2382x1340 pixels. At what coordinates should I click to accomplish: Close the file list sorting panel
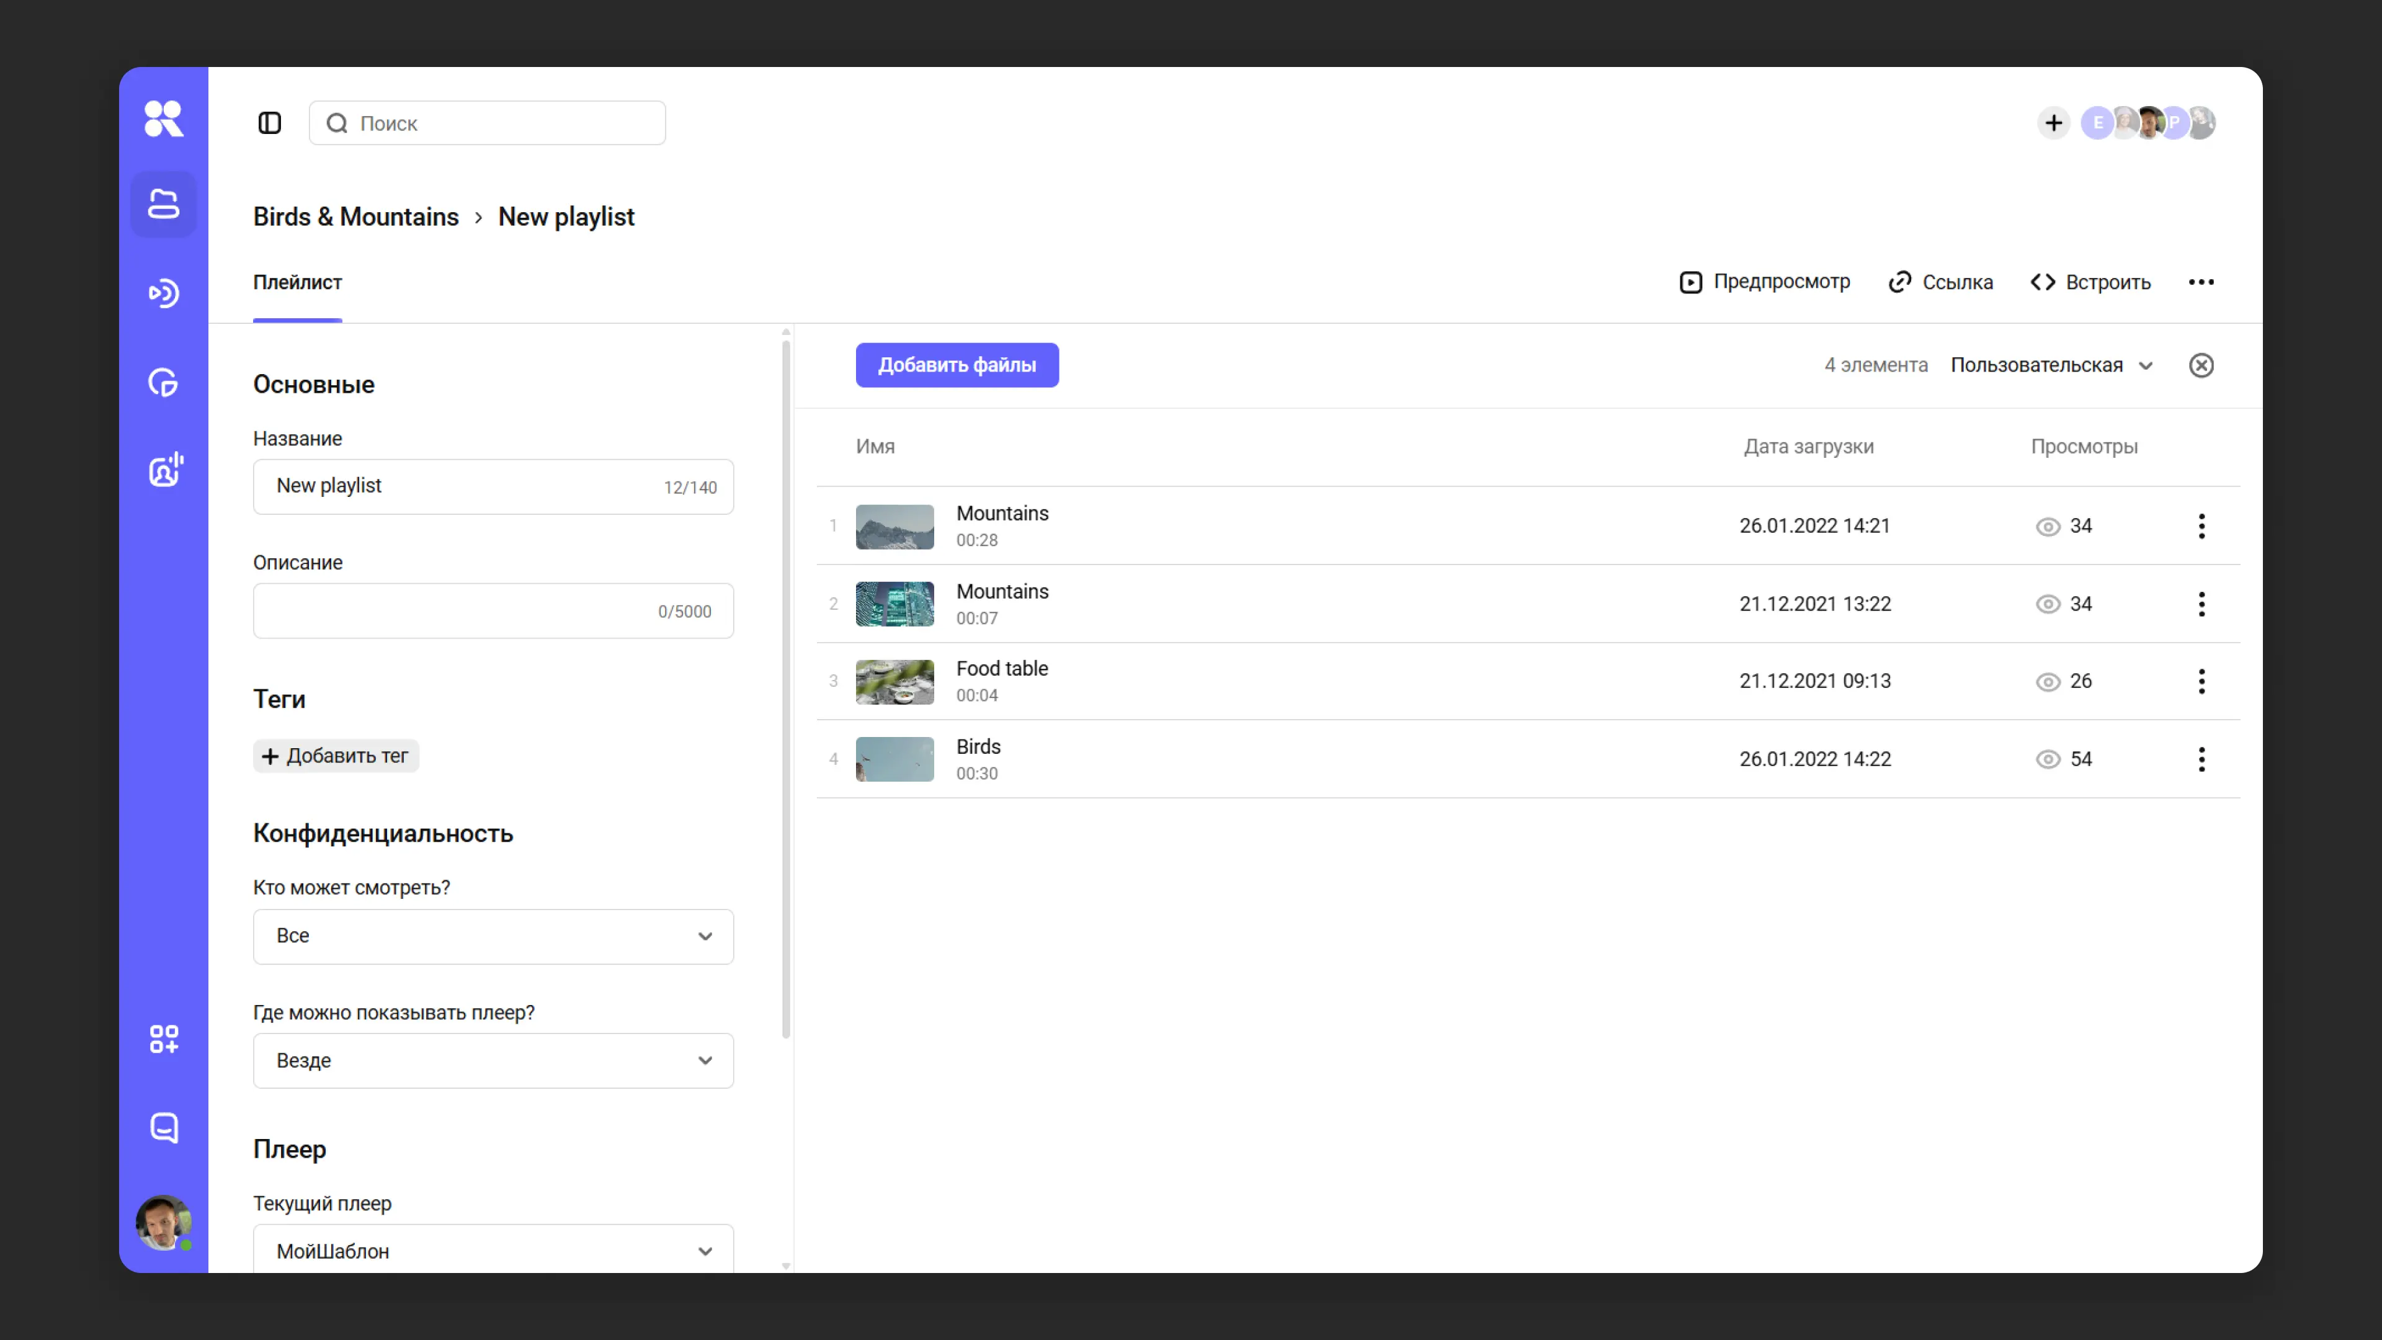pos(2201,365)
